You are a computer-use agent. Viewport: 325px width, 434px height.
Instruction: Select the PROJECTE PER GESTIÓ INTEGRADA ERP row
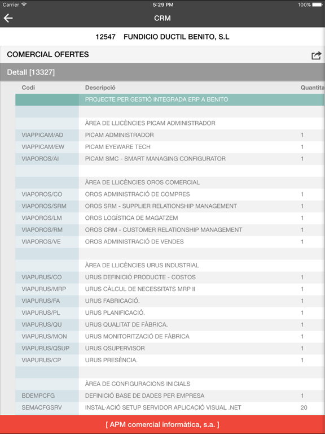coord(170,99)
